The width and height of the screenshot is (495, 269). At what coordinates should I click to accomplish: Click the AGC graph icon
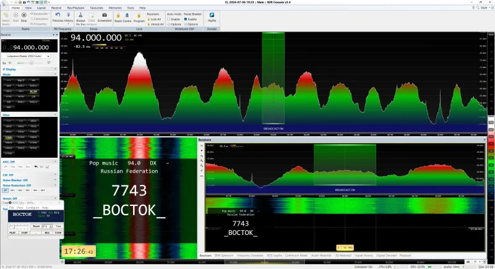(48, 166)
